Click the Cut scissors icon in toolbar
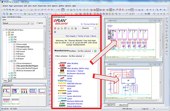Screen dimensions: 170x111 coord(21,10)
